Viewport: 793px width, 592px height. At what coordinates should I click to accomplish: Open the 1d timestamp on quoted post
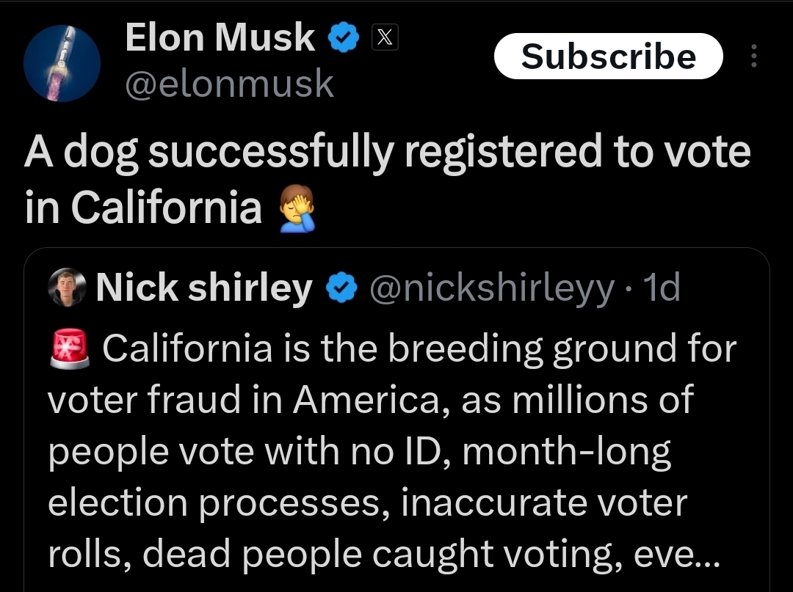pos(662,288)
